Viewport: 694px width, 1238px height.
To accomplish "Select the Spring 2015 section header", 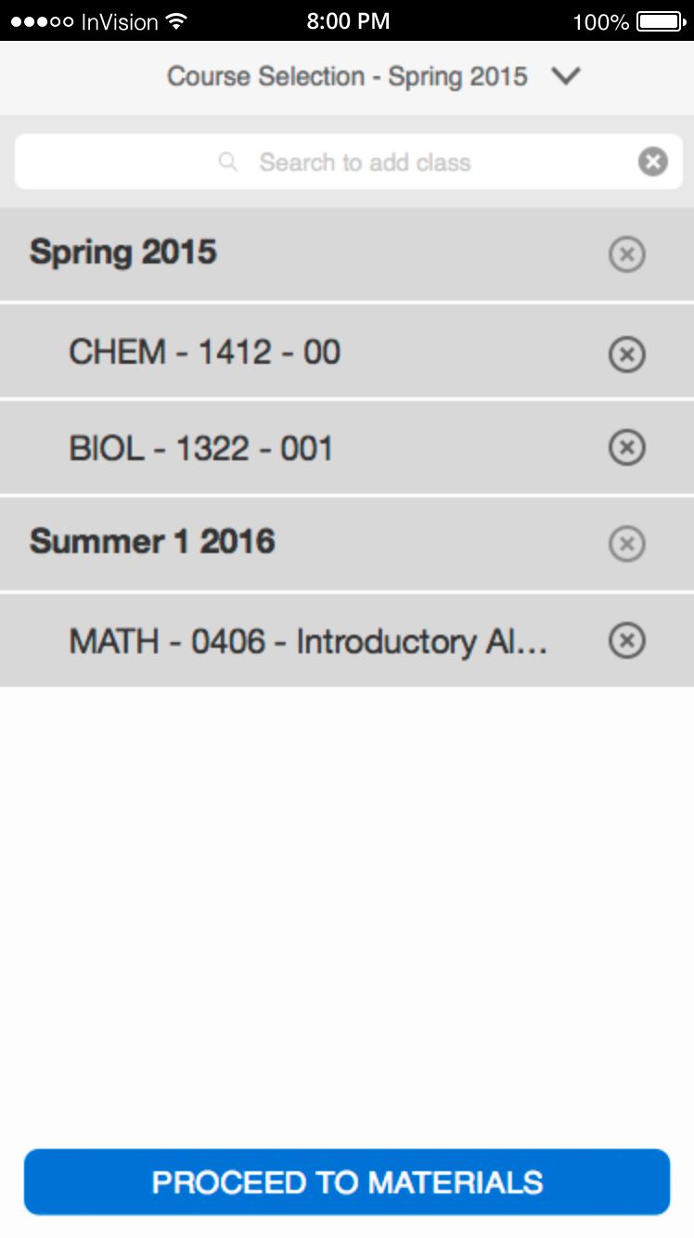I will (x=347, y=253).
